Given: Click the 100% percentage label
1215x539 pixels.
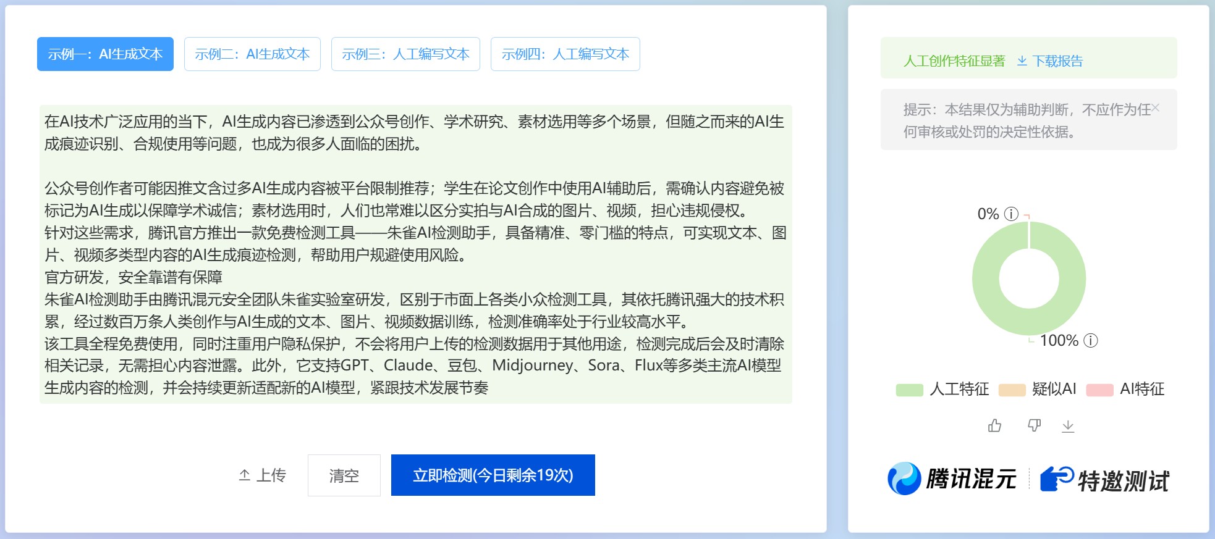Looking at the screenshot, I should [1059, 340].
